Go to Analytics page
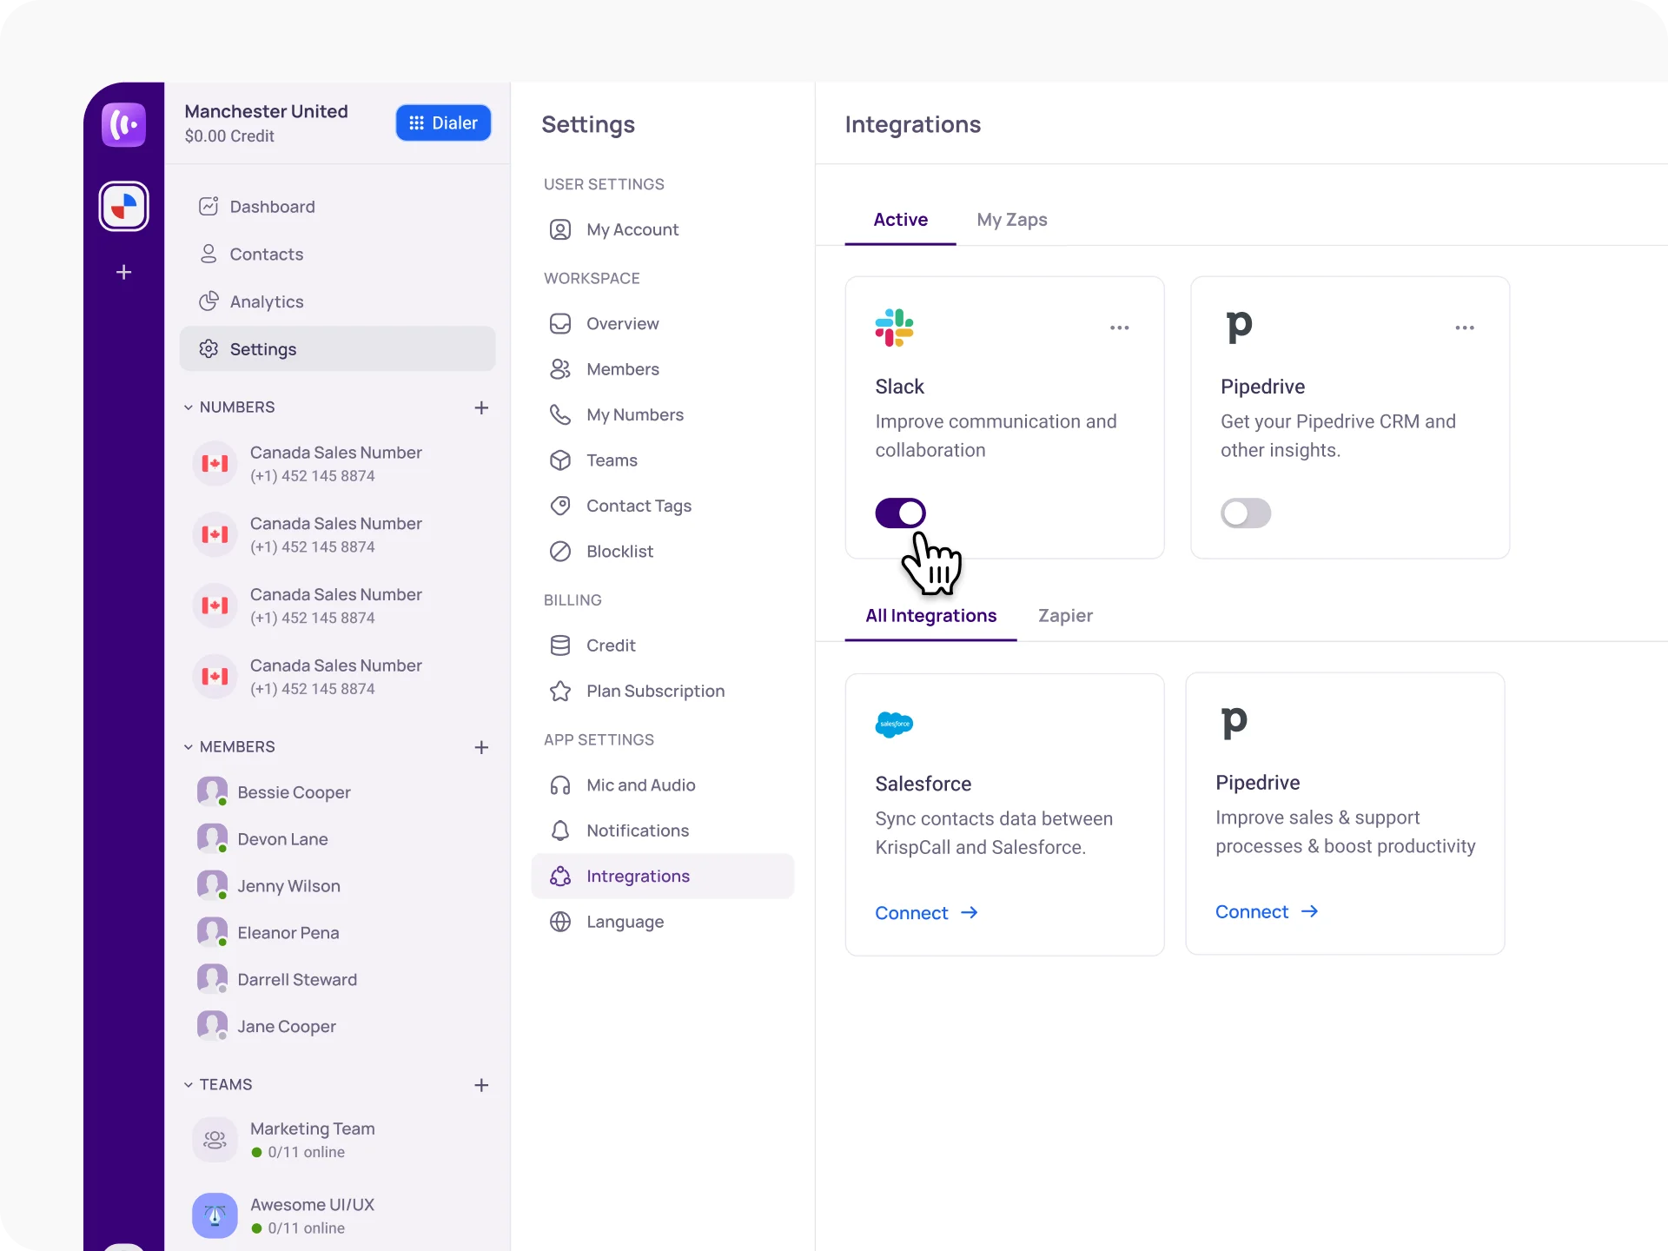The height and width of the screenshot is (1251, 1668). pos(337,301)
